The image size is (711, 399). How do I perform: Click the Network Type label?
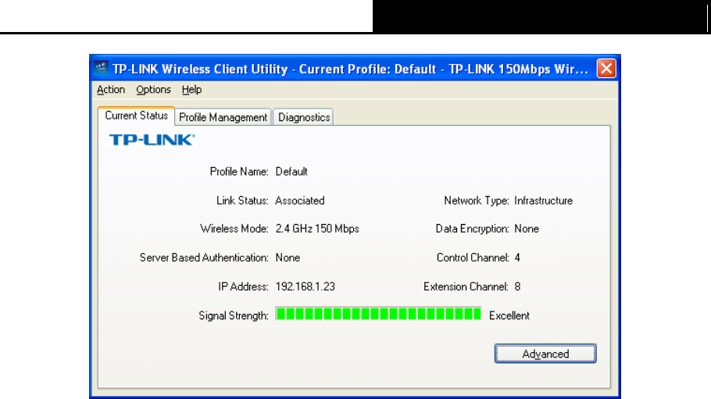click(477, 201)
